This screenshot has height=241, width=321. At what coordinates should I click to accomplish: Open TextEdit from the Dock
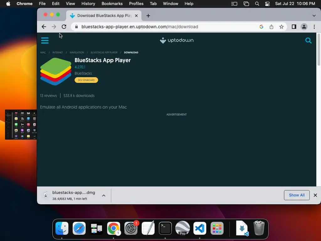(148, 228)
